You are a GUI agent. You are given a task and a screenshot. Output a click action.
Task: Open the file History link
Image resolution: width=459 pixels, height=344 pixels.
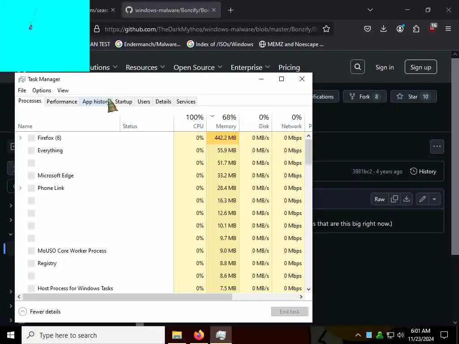[x=423, y=172]
